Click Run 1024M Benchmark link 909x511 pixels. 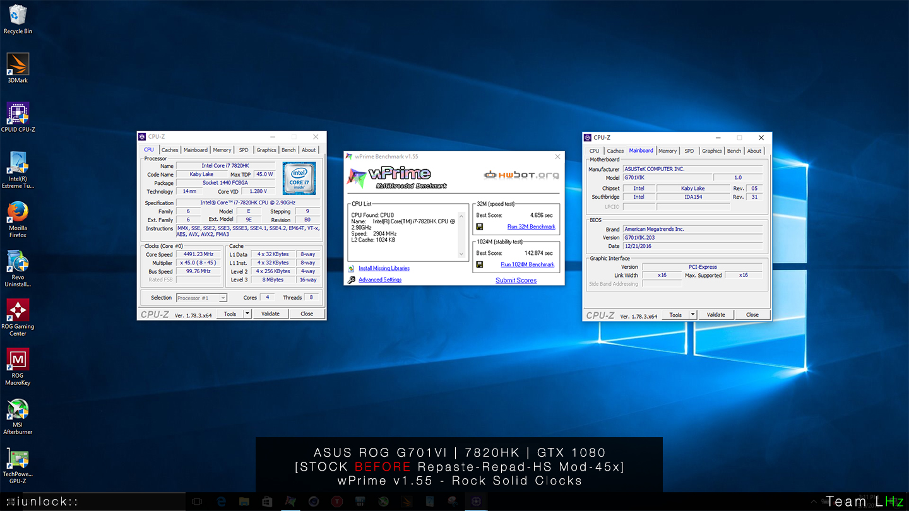pyautogui.click(x=528, y=264)
